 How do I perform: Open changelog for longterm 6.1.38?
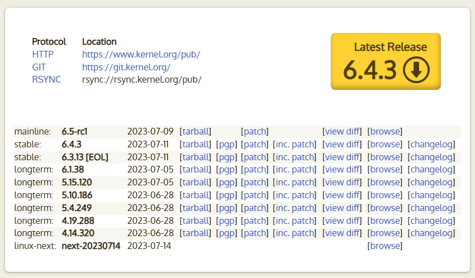point(431,170)
